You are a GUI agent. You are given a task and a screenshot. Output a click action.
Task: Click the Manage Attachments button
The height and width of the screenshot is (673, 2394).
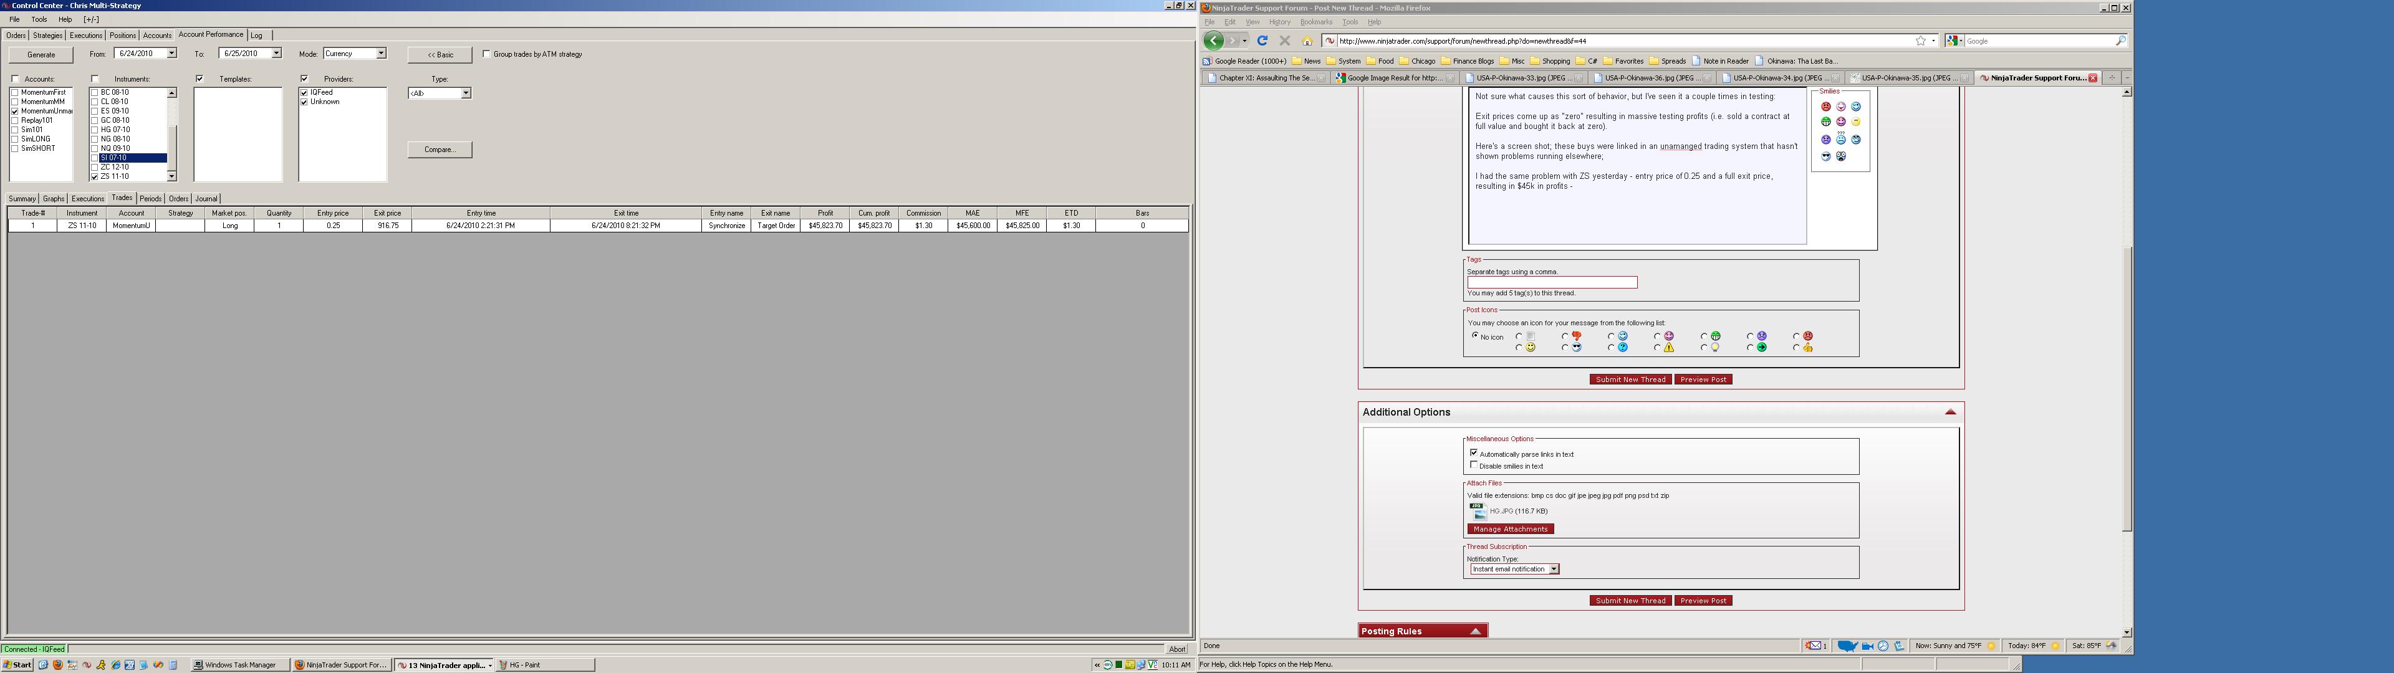coord(1510,529)
